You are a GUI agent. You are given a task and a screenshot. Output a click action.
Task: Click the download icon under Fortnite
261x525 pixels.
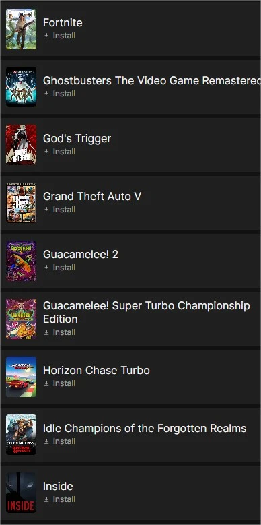46,36
